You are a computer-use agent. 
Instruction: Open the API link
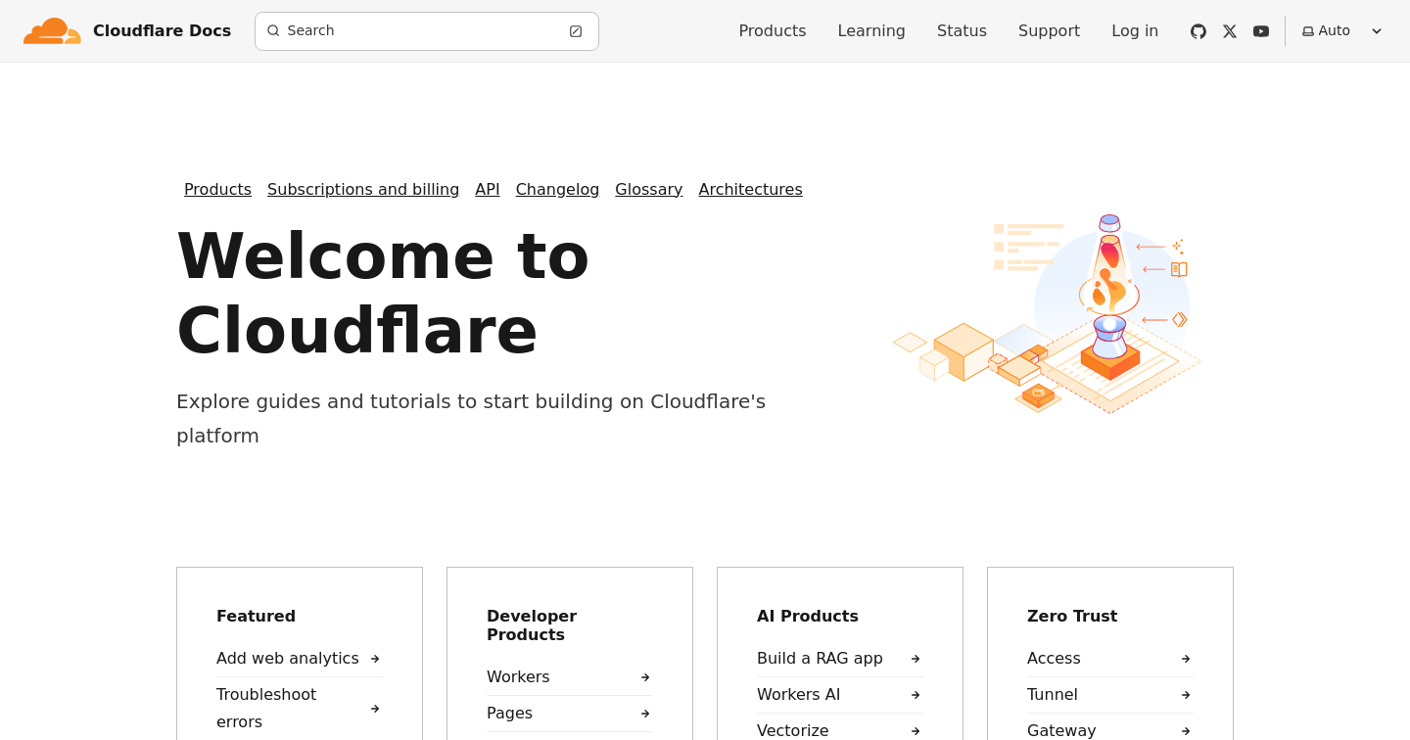(488, 190)
